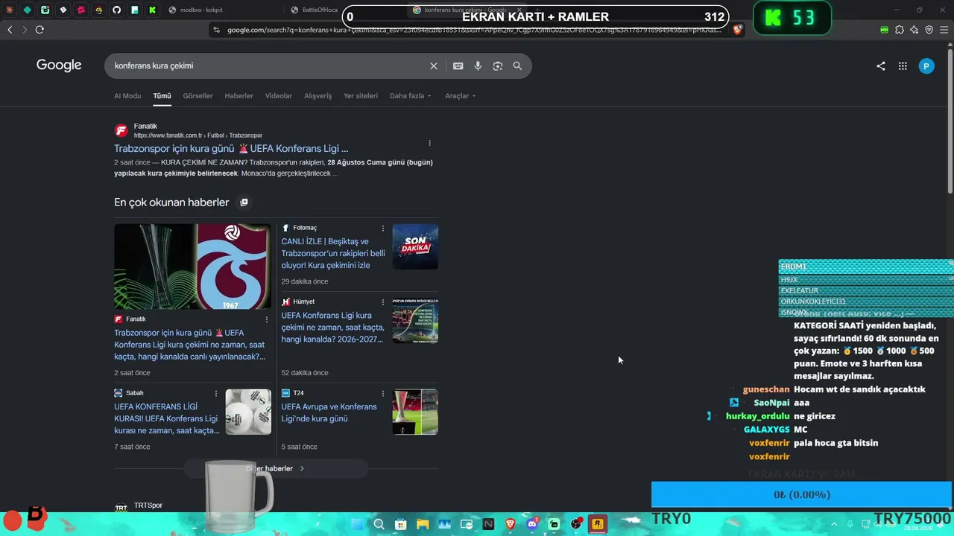Go to the Google logo homepage
Screen dimensions: 954x536
pyautogui.click(x=59, y=66)
